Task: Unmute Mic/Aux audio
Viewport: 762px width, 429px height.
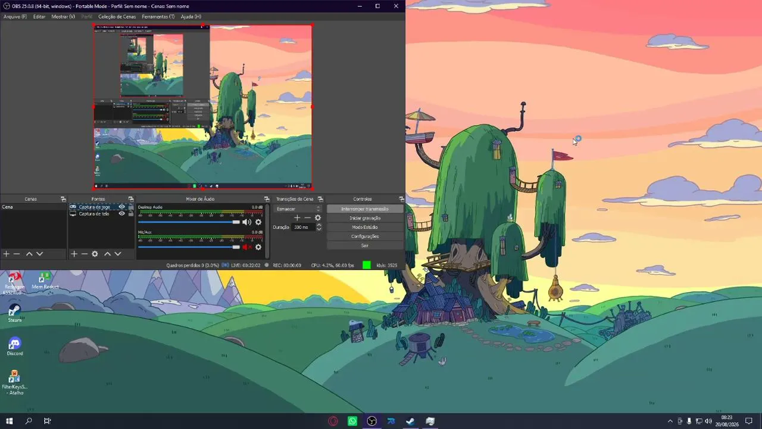Action: 246,247
